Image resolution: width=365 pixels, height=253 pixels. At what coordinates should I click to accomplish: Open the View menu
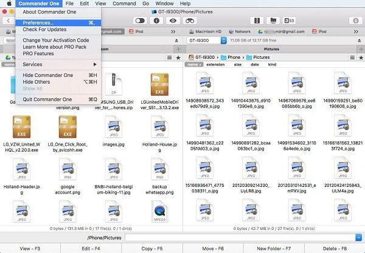pyautogui.click(x=100, y=4)
